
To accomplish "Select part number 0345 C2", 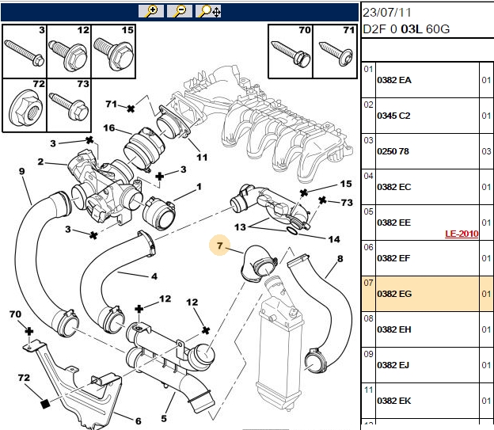I will tap(393, 116).
